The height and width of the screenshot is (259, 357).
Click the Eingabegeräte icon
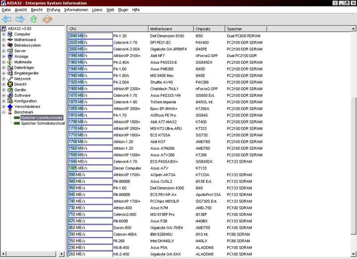point(10,73)
